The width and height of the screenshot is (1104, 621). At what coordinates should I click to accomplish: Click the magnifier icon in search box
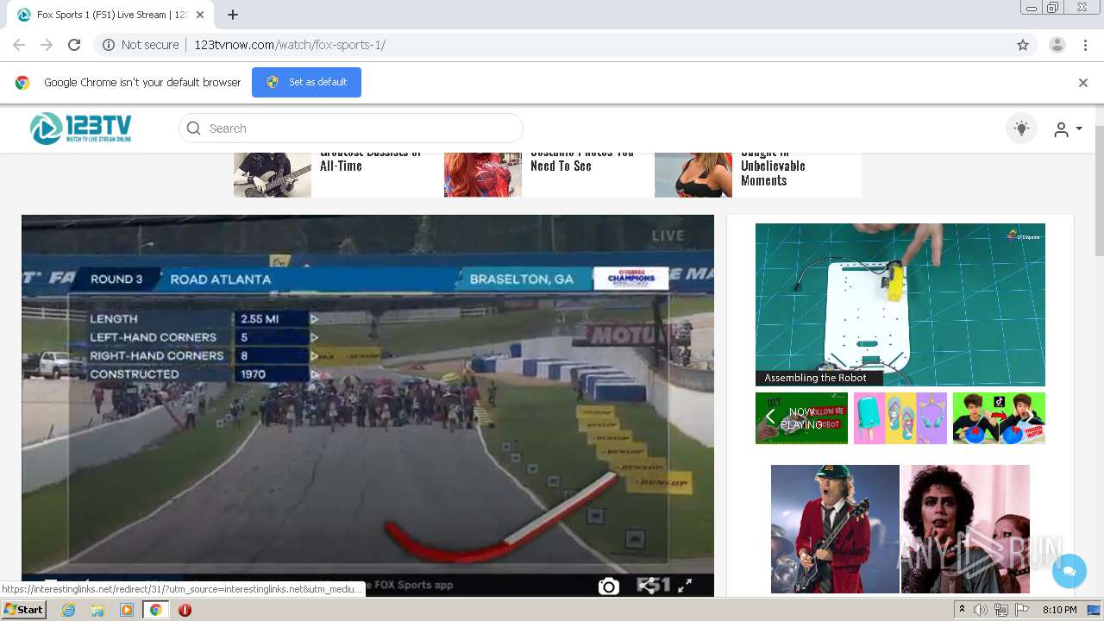click(x=193, y=129)
